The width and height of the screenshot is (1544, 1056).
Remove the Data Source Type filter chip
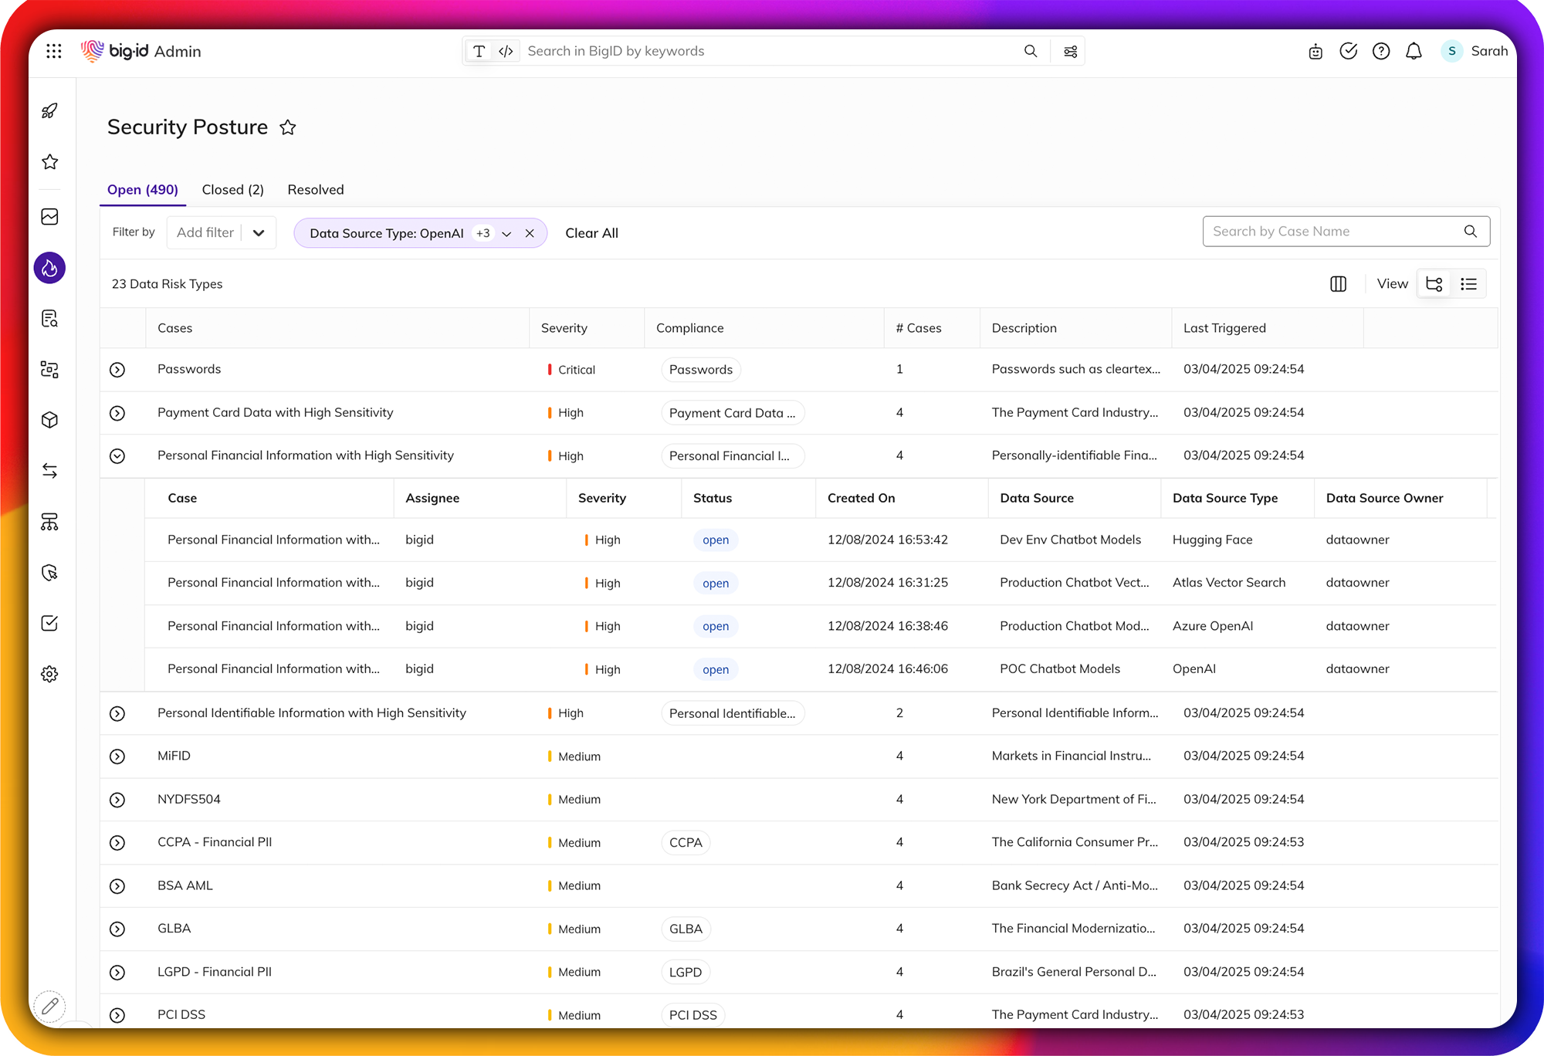click(x=530, y=233)
